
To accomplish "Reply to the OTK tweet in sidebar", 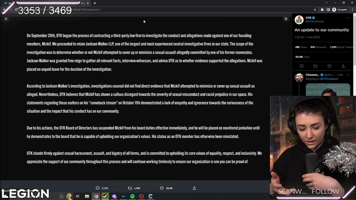I will 301,66.
